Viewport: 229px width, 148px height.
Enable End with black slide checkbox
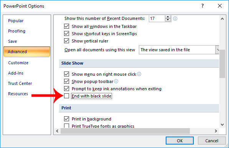point(66,96)
